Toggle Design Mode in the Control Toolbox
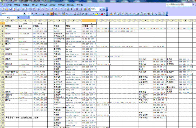Image resolution: width=196 pixels, height=128 pixels. (x=111, y=14)
